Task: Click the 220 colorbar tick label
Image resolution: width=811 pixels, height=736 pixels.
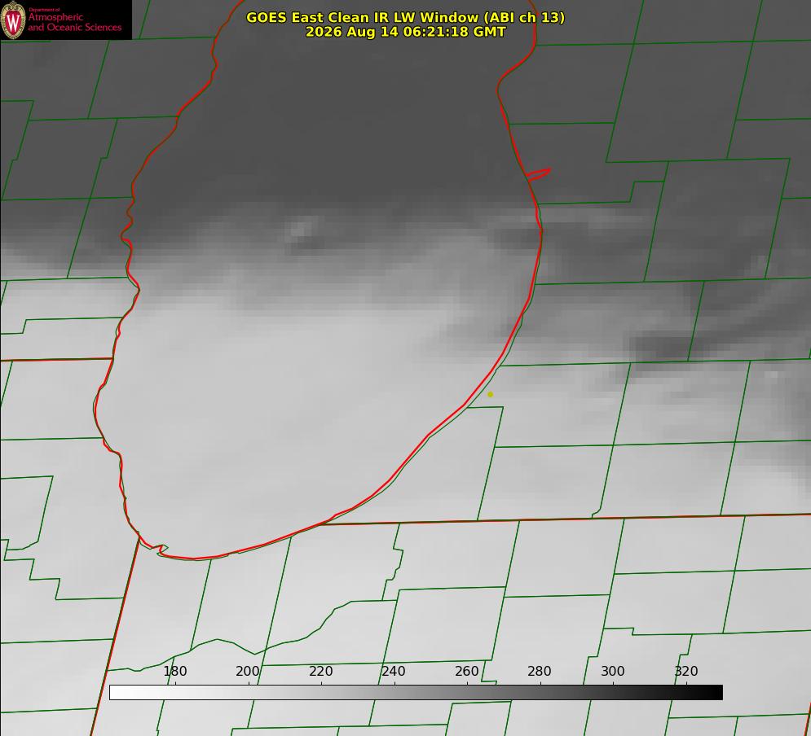Action: 320,671
